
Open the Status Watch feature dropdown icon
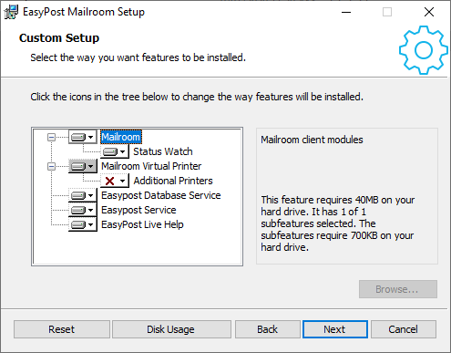tap(115, 151)
